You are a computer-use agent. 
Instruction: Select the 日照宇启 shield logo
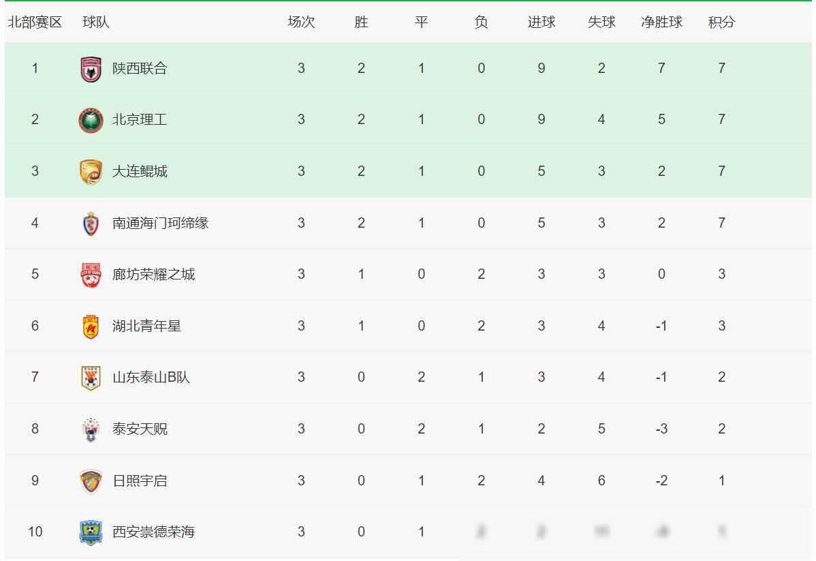(91, 481)
